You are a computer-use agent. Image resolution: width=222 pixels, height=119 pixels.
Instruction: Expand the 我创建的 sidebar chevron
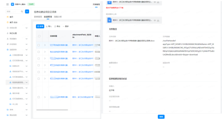click(x=26, y=39)
